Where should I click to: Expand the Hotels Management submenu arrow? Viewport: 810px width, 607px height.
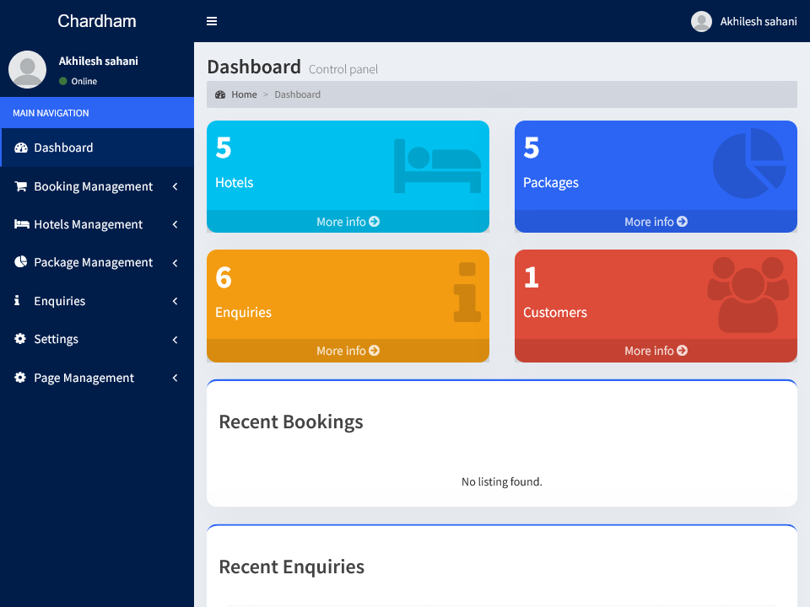[x=175, y=224]
